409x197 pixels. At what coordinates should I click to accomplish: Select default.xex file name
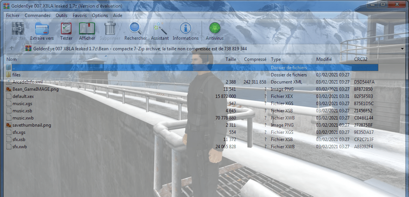(x=23, y=96)
